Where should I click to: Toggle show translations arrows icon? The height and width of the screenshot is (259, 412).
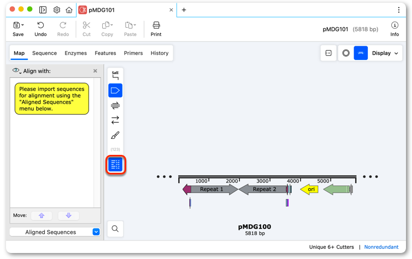tap(115, 120)
